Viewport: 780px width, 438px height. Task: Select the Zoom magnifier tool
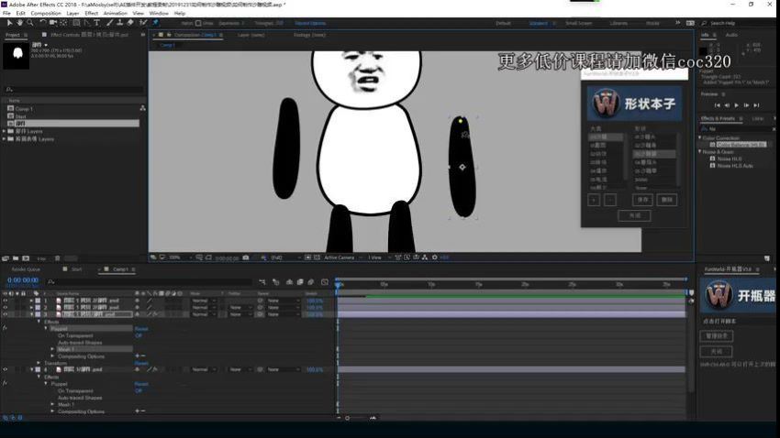pyautogui.click(x=30, y=23)
